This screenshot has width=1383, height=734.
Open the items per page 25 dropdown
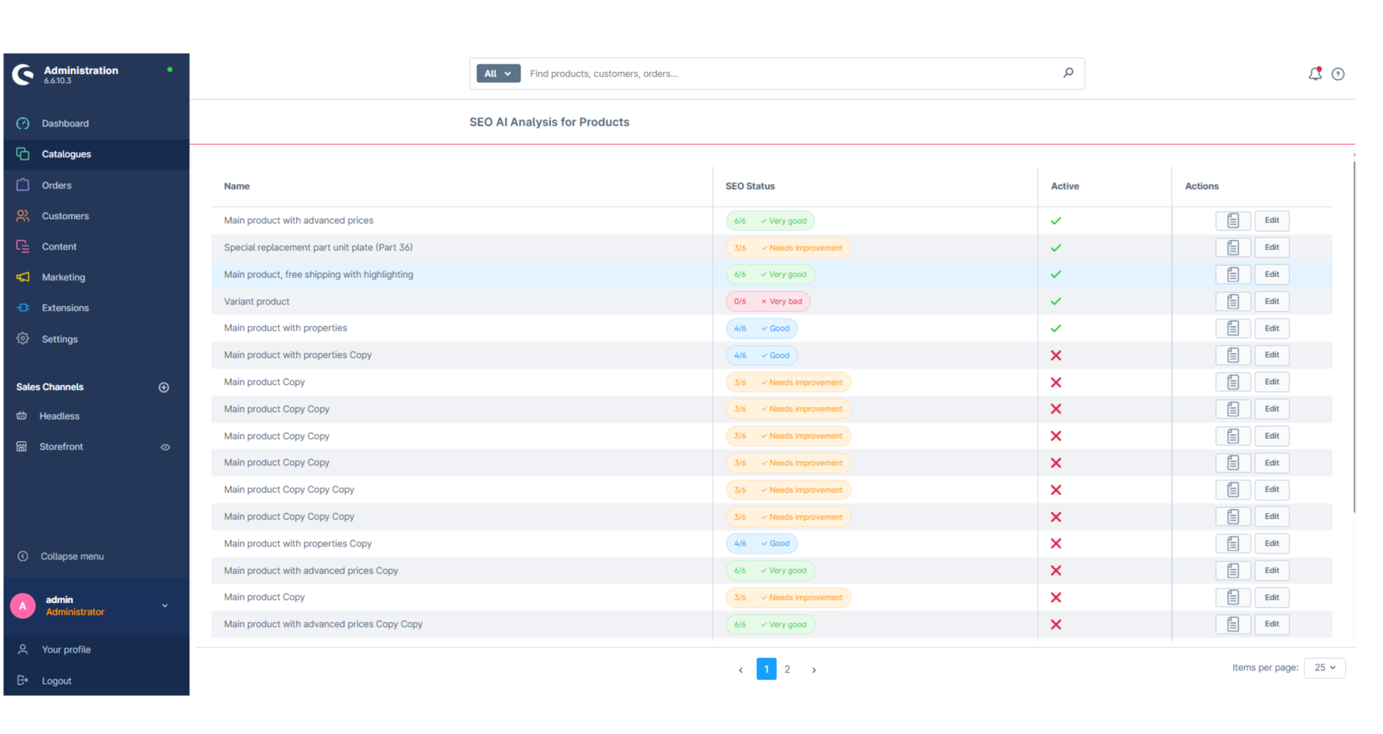[1325, 667]
